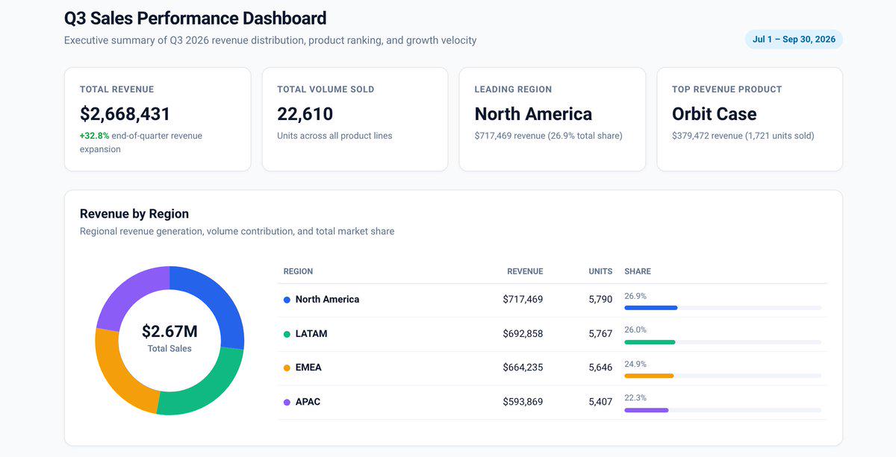Viewport: 896px width, 457px height.
Task: Click the orange EMEA legend dot
Action: [287, 368]
